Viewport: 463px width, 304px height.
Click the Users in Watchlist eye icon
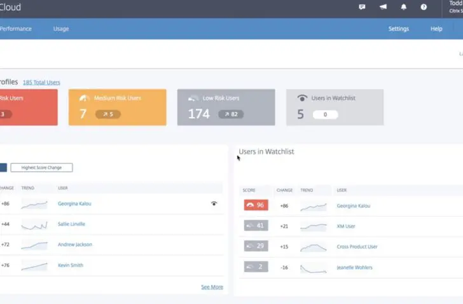click(x=302, y=98)
